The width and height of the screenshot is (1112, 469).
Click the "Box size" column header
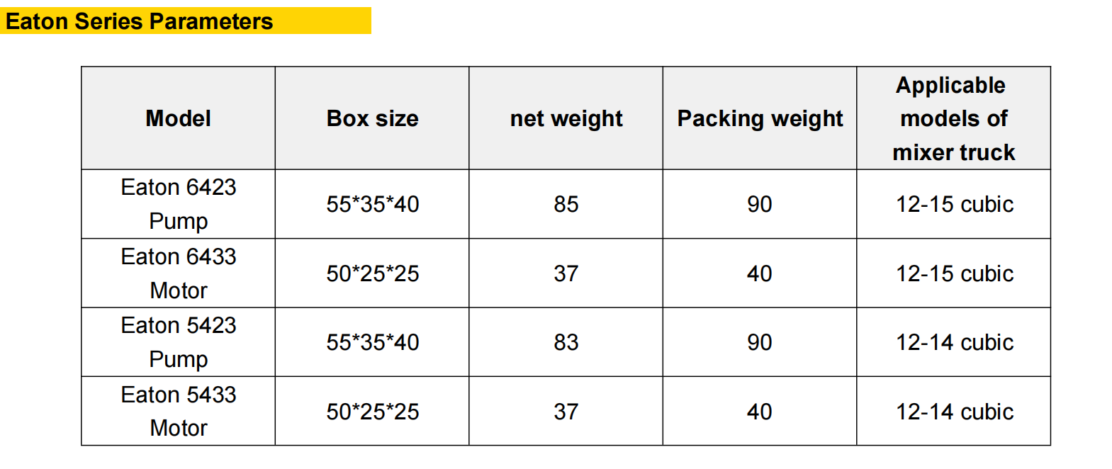click(372, 118)
